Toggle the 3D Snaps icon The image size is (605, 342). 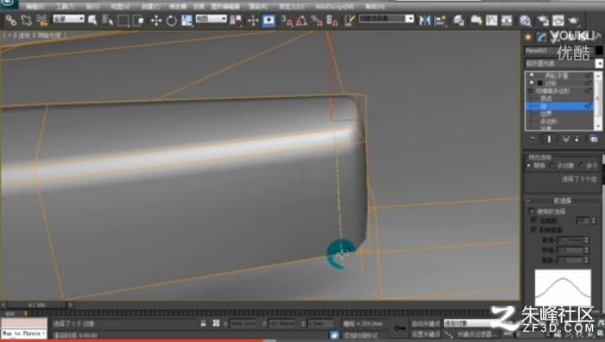click(x=287, y=20)
